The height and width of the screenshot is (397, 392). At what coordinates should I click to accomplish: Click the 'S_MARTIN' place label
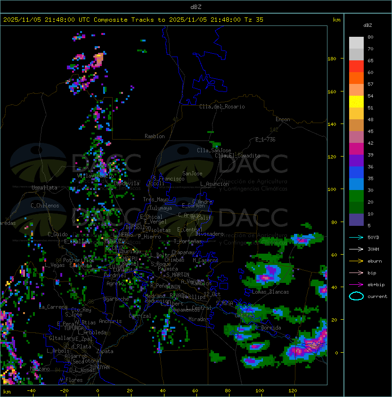[x=178, y=274]
